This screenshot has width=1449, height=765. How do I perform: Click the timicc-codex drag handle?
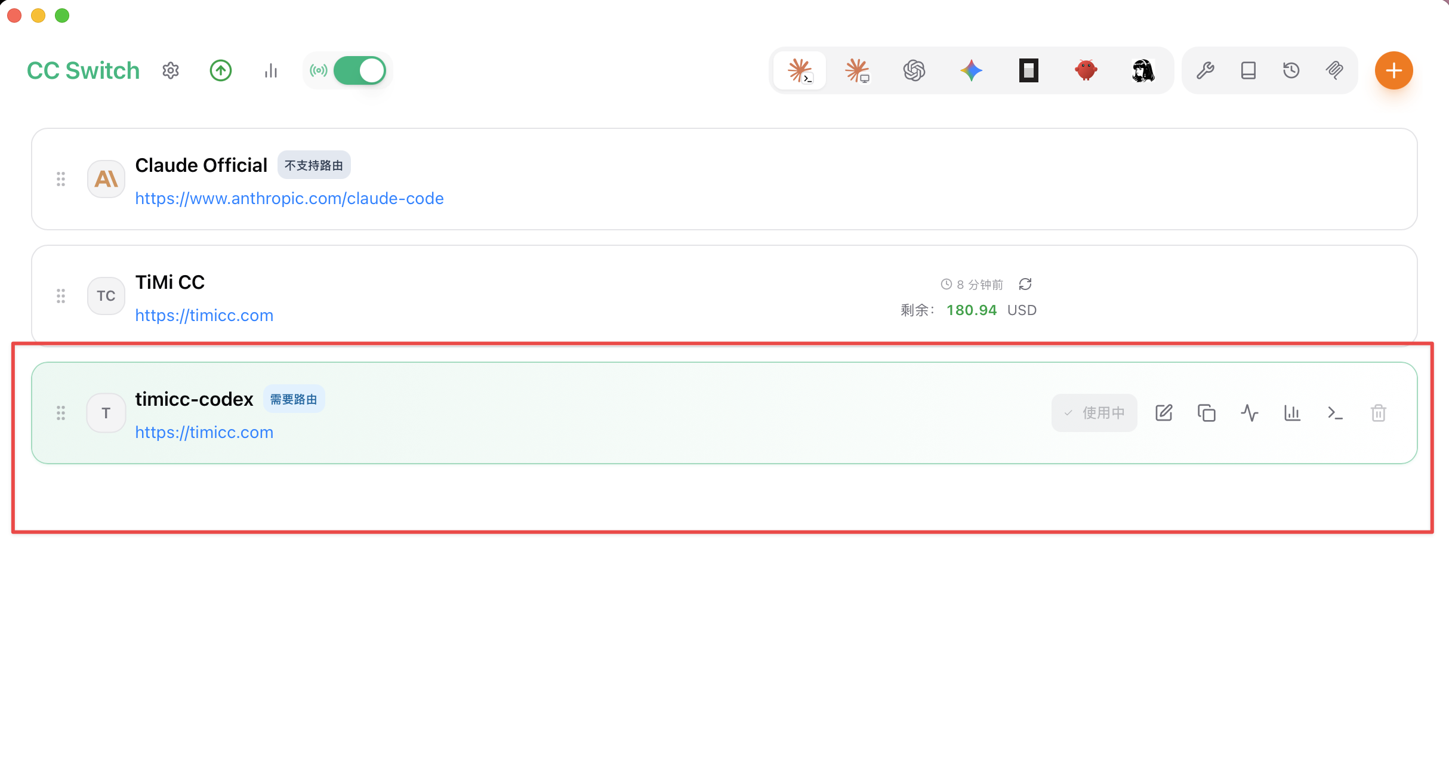pyautogui.click(x=61, y=413)
